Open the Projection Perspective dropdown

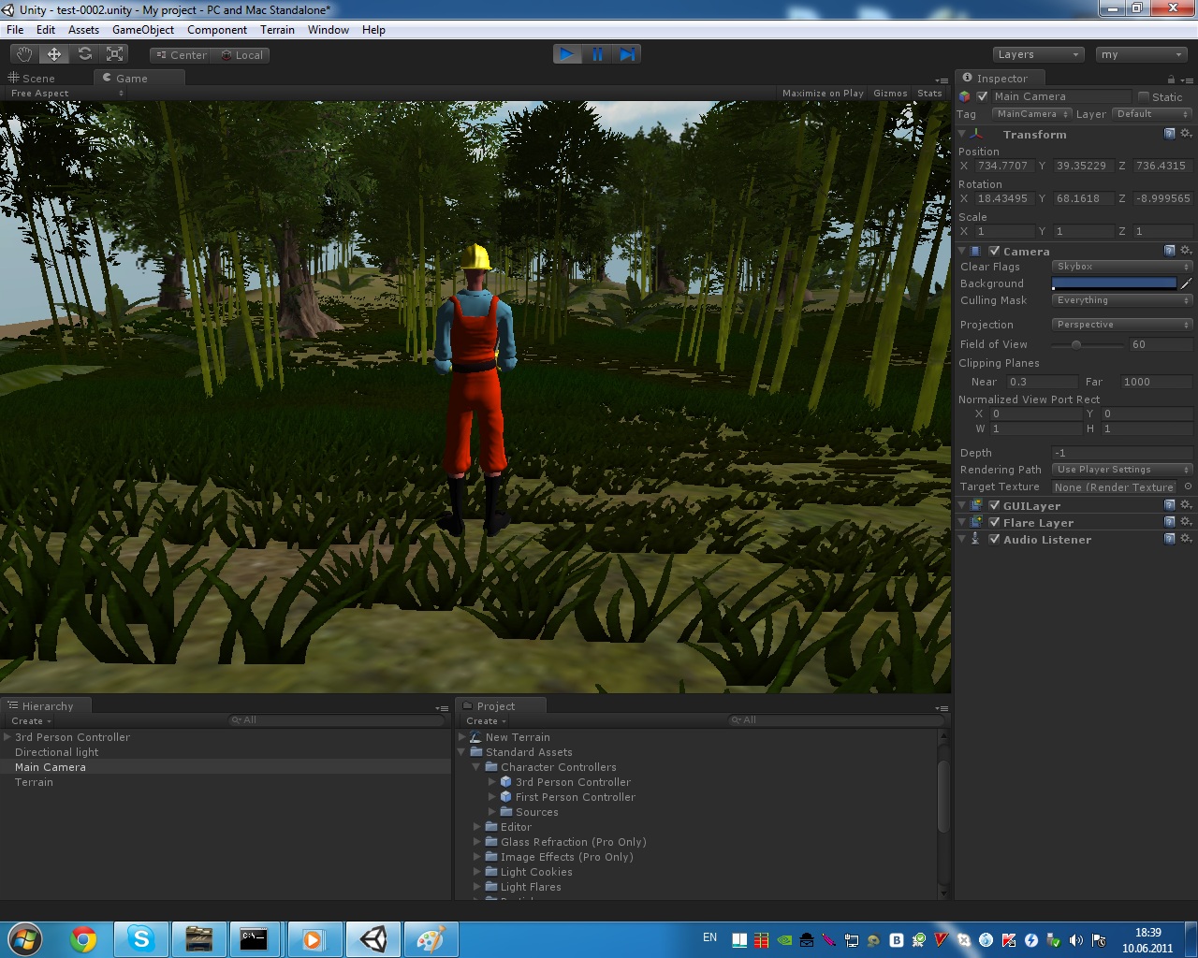(1122, 325)
